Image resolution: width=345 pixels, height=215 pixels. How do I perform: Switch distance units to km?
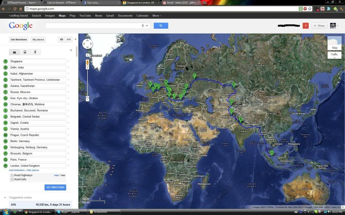pos(63,175)
